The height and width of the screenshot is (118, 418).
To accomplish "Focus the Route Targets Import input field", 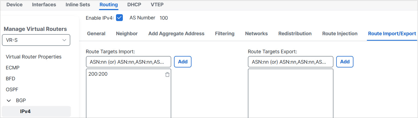I will (129, 62).
